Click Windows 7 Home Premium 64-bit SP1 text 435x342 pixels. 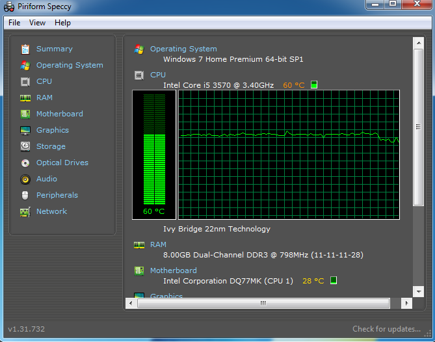pos(233,60)
